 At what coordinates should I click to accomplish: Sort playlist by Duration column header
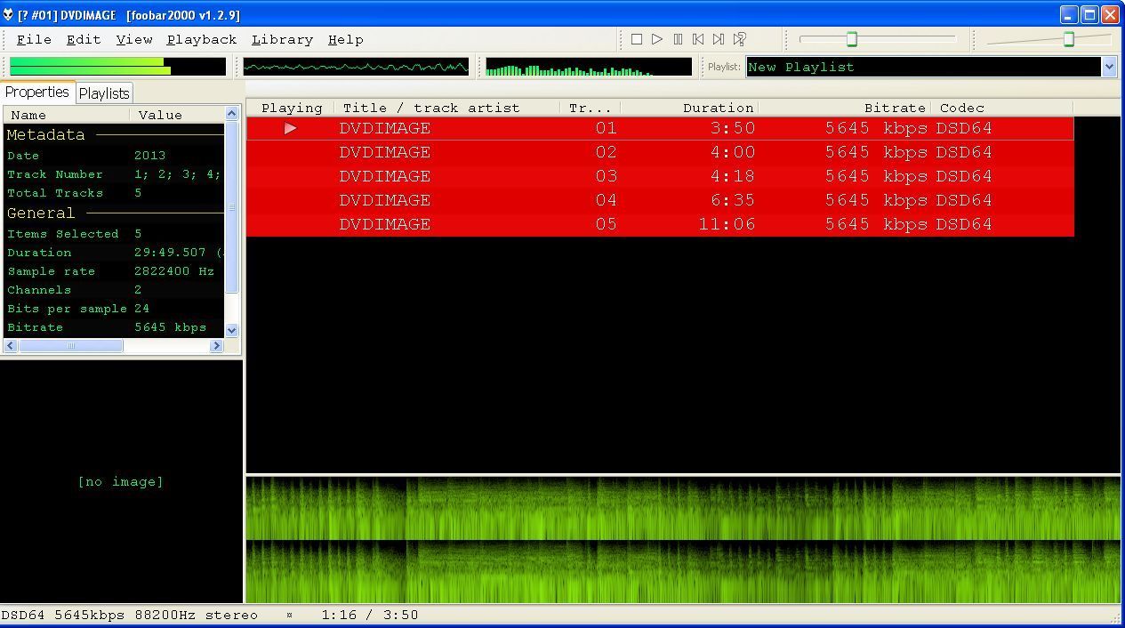point(689,108)
